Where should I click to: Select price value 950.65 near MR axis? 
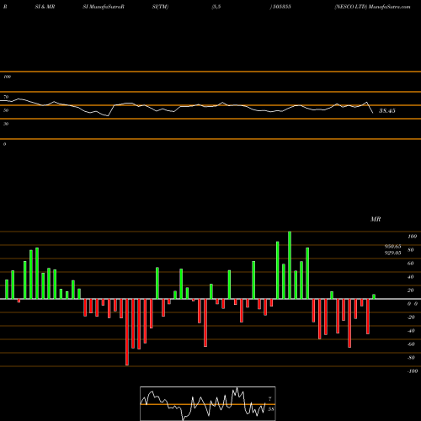(x=392, y=247)
